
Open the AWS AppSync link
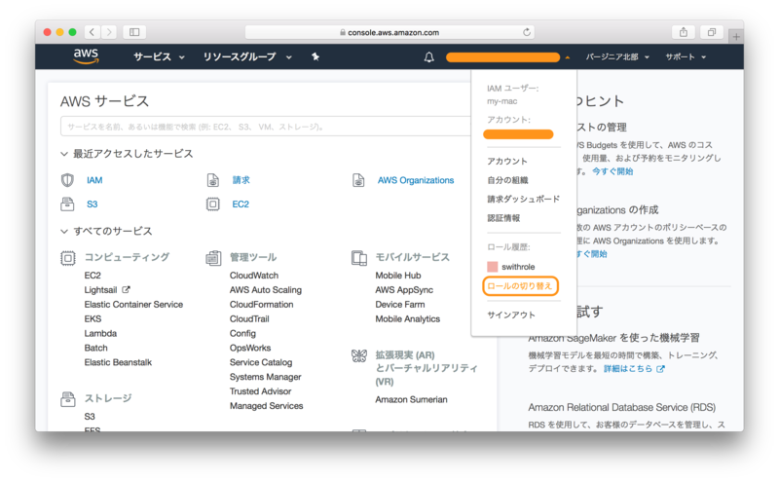point(404,290)
